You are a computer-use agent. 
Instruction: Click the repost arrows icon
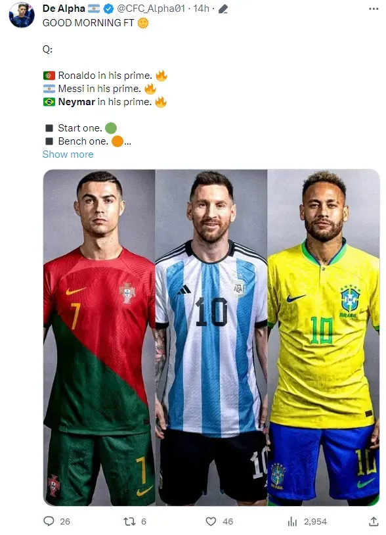tap(129, 521)
